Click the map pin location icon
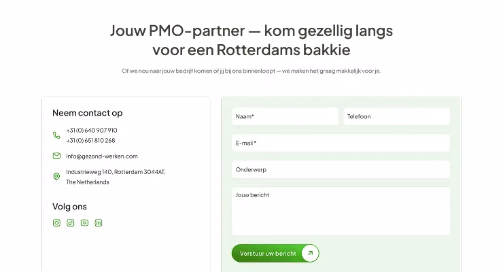The image size is (503, 272). point(56,177)
